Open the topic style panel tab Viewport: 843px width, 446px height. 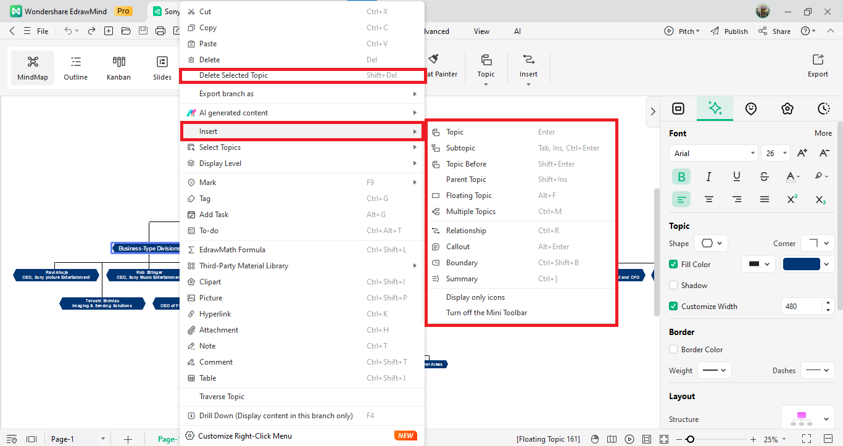coord(678,109)
